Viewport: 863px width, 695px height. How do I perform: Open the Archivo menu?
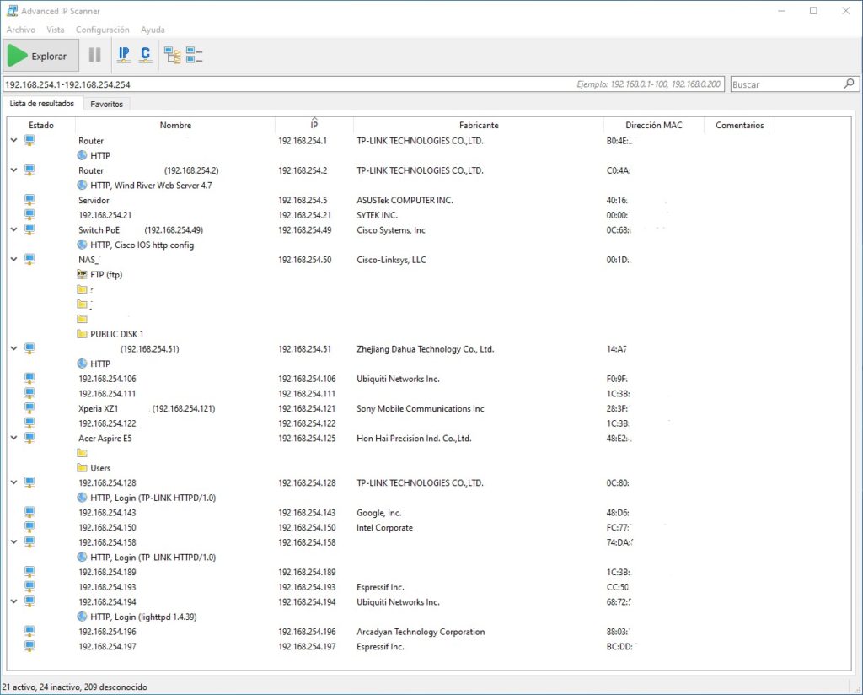pos(21,30)
